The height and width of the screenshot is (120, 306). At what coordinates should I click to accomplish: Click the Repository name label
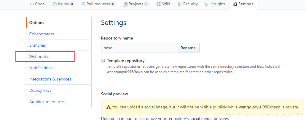(117, 38)
